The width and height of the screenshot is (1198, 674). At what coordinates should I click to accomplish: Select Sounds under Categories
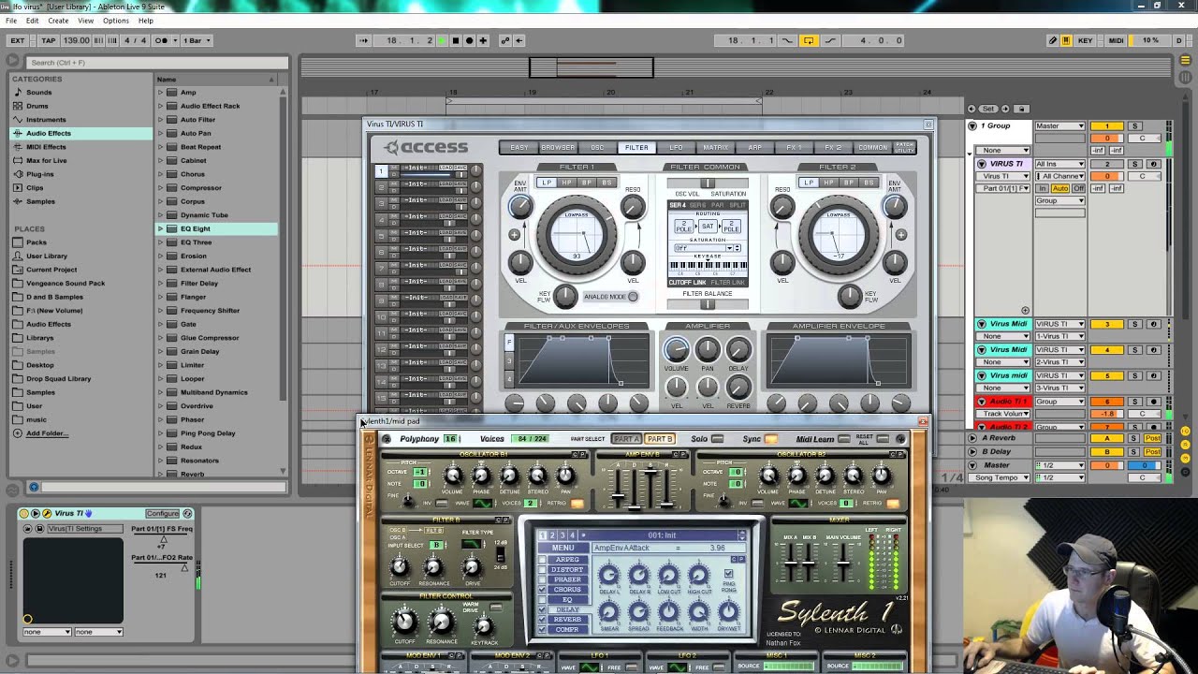pos(38,93)
